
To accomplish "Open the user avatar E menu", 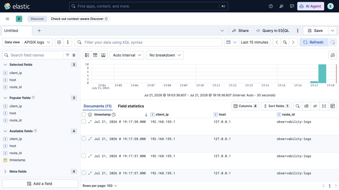I will [331, 6].
